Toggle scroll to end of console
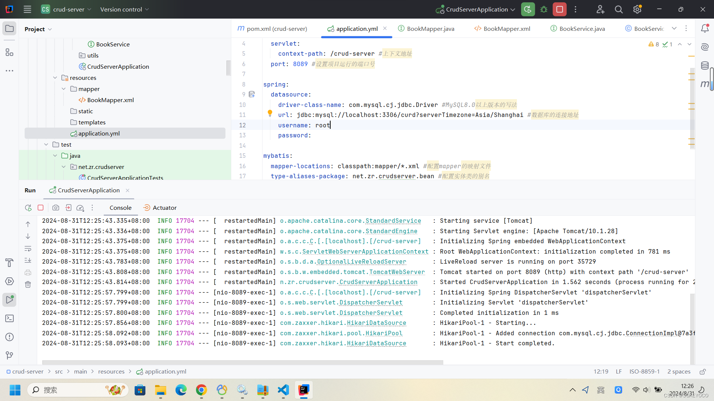The height and width of the screenshot is (401, 714). coord(28,260)
